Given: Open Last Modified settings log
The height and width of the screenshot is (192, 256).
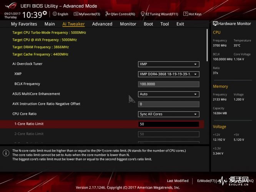Looking at the screenshot, I should coord(178,181).
